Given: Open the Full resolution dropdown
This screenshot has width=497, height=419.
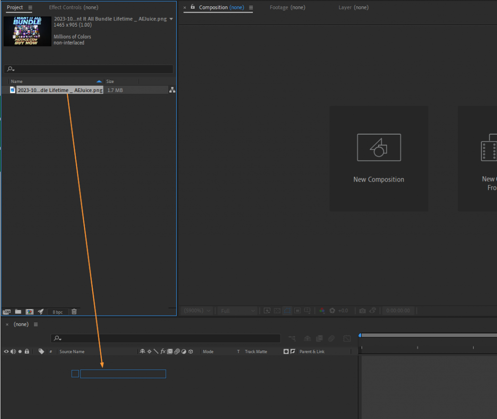Looking at the screenshot, I should 237,310.
